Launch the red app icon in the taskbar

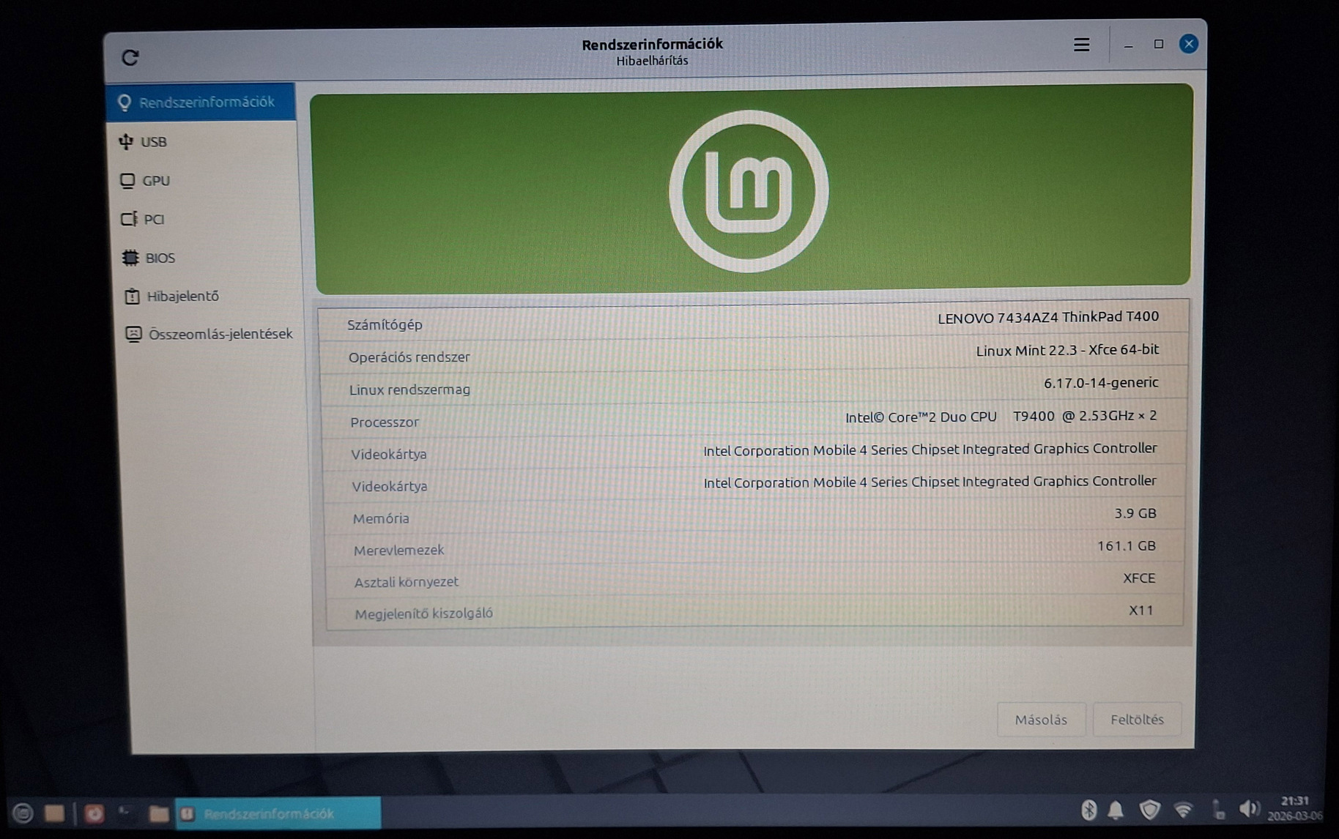coord(94,813)
